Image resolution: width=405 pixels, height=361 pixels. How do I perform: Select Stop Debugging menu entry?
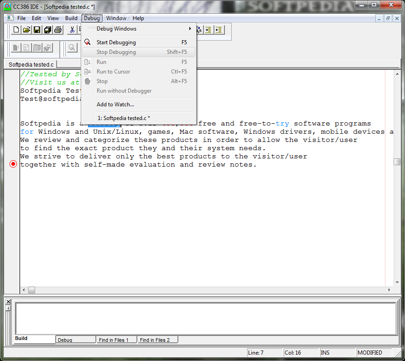[x=139, y=52]
